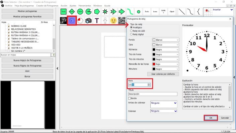The height and width of the screenshot is (133, 236).
Task: Open the timer pictogram with red sector
Action: click(80, 21)
